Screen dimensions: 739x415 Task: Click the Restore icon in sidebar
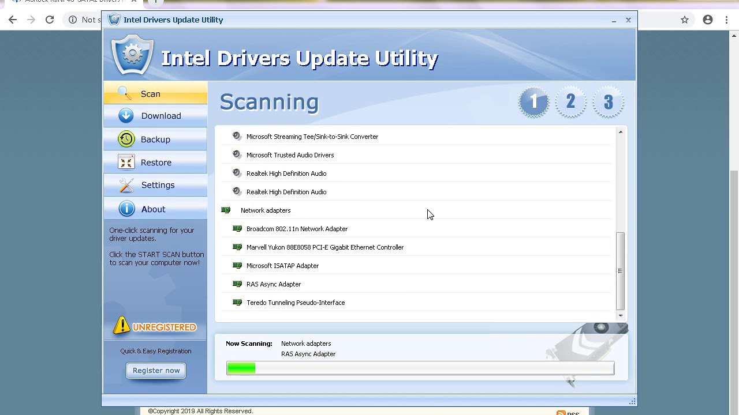tap(126, 162)
